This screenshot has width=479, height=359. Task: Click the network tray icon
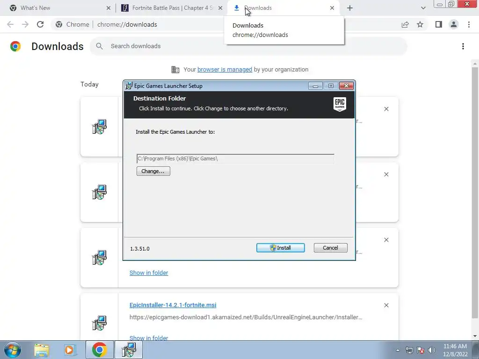click(409, 350)
